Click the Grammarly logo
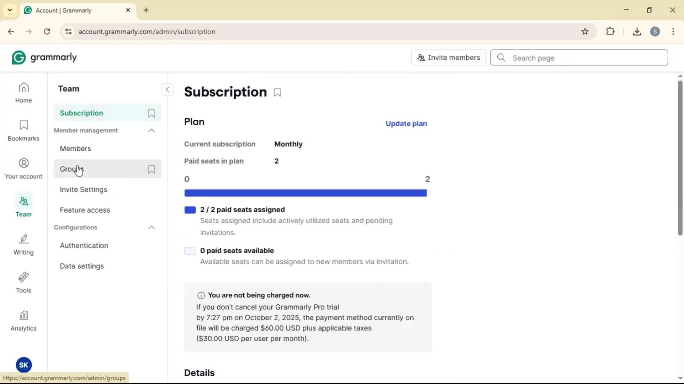This screenshot has height=384, width=684. tap(44, 58)
